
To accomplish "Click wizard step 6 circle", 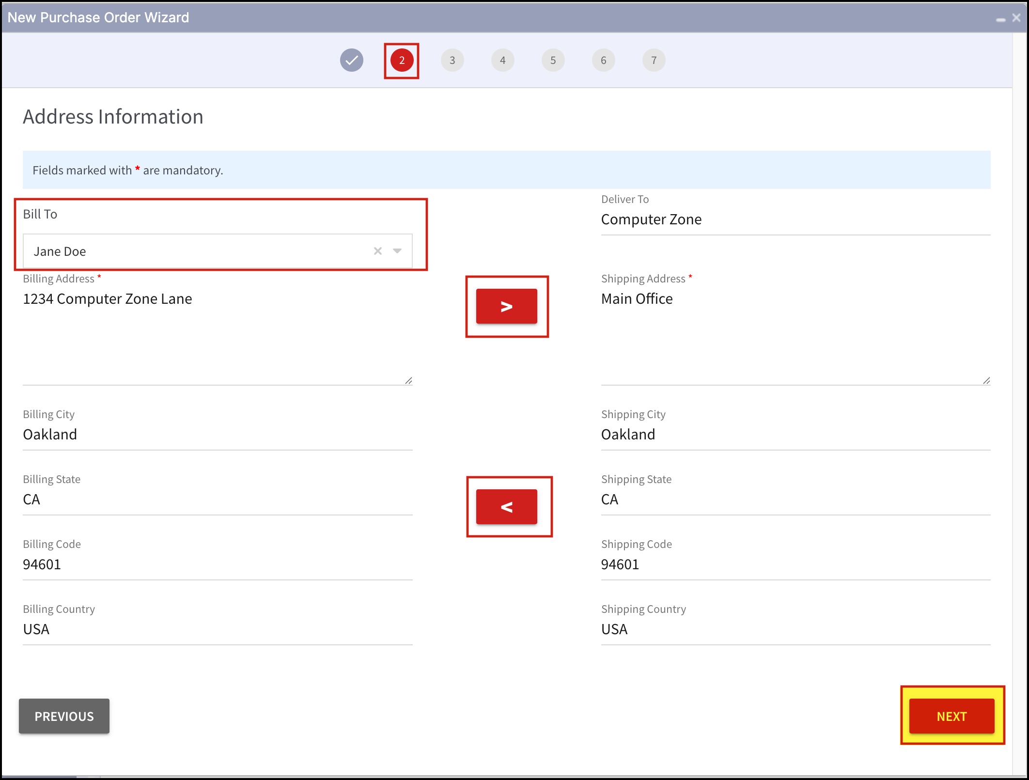I will [603, 60].
